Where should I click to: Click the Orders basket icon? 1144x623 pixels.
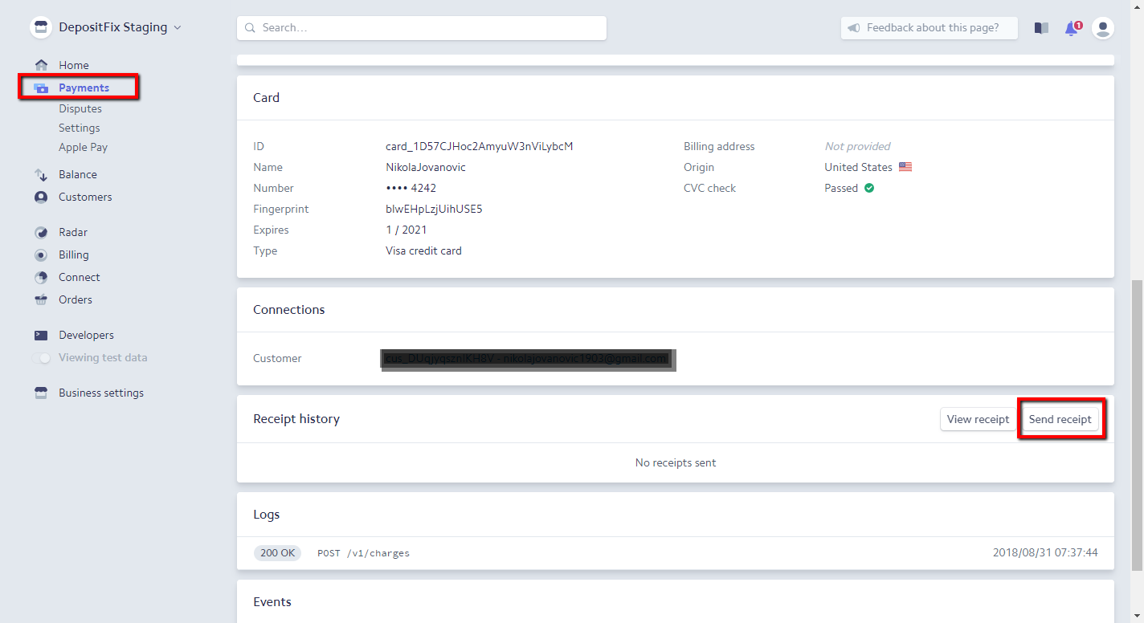[x=41, y=299]
